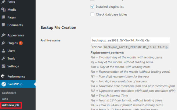Click the Performance cube icon
177x110 pixels.
[x=3, y=76]
